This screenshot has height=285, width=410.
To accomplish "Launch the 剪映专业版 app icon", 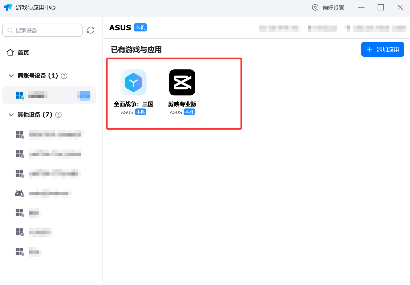I will click(182, 82).
